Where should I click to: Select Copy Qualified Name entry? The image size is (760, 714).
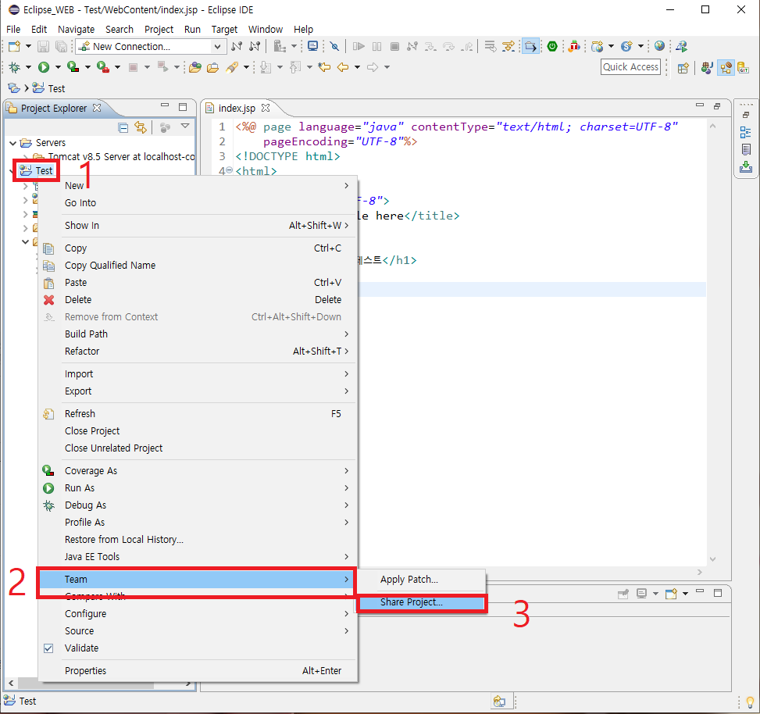pos(198,265)
